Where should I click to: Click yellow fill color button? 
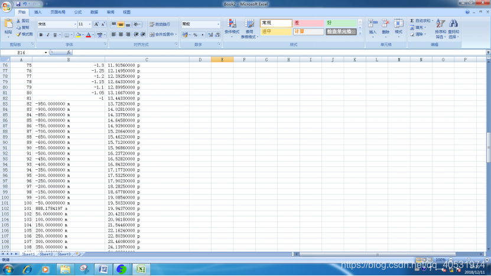click(78, 35)
